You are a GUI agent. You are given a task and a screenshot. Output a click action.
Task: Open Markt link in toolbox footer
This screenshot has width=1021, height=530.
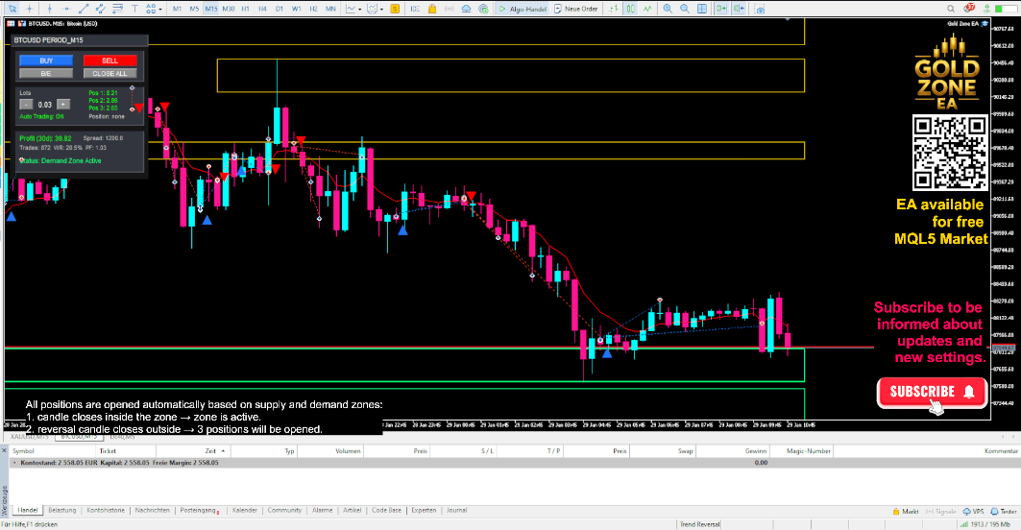click(906, 512)
